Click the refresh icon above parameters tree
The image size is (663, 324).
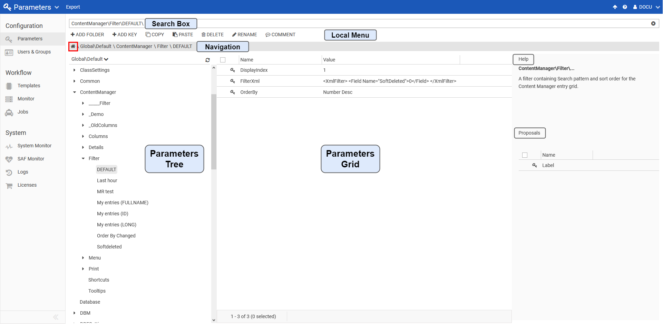pos(207,60)
